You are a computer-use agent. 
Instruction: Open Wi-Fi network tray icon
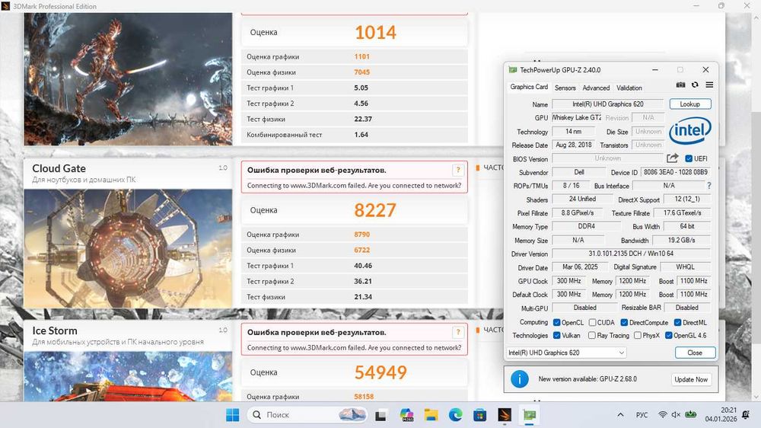(x=663, y=415)
